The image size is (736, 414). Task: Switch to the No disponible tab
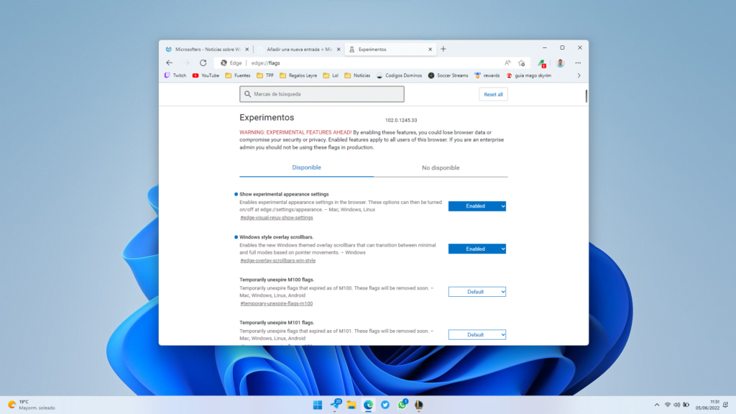[440, 167]
